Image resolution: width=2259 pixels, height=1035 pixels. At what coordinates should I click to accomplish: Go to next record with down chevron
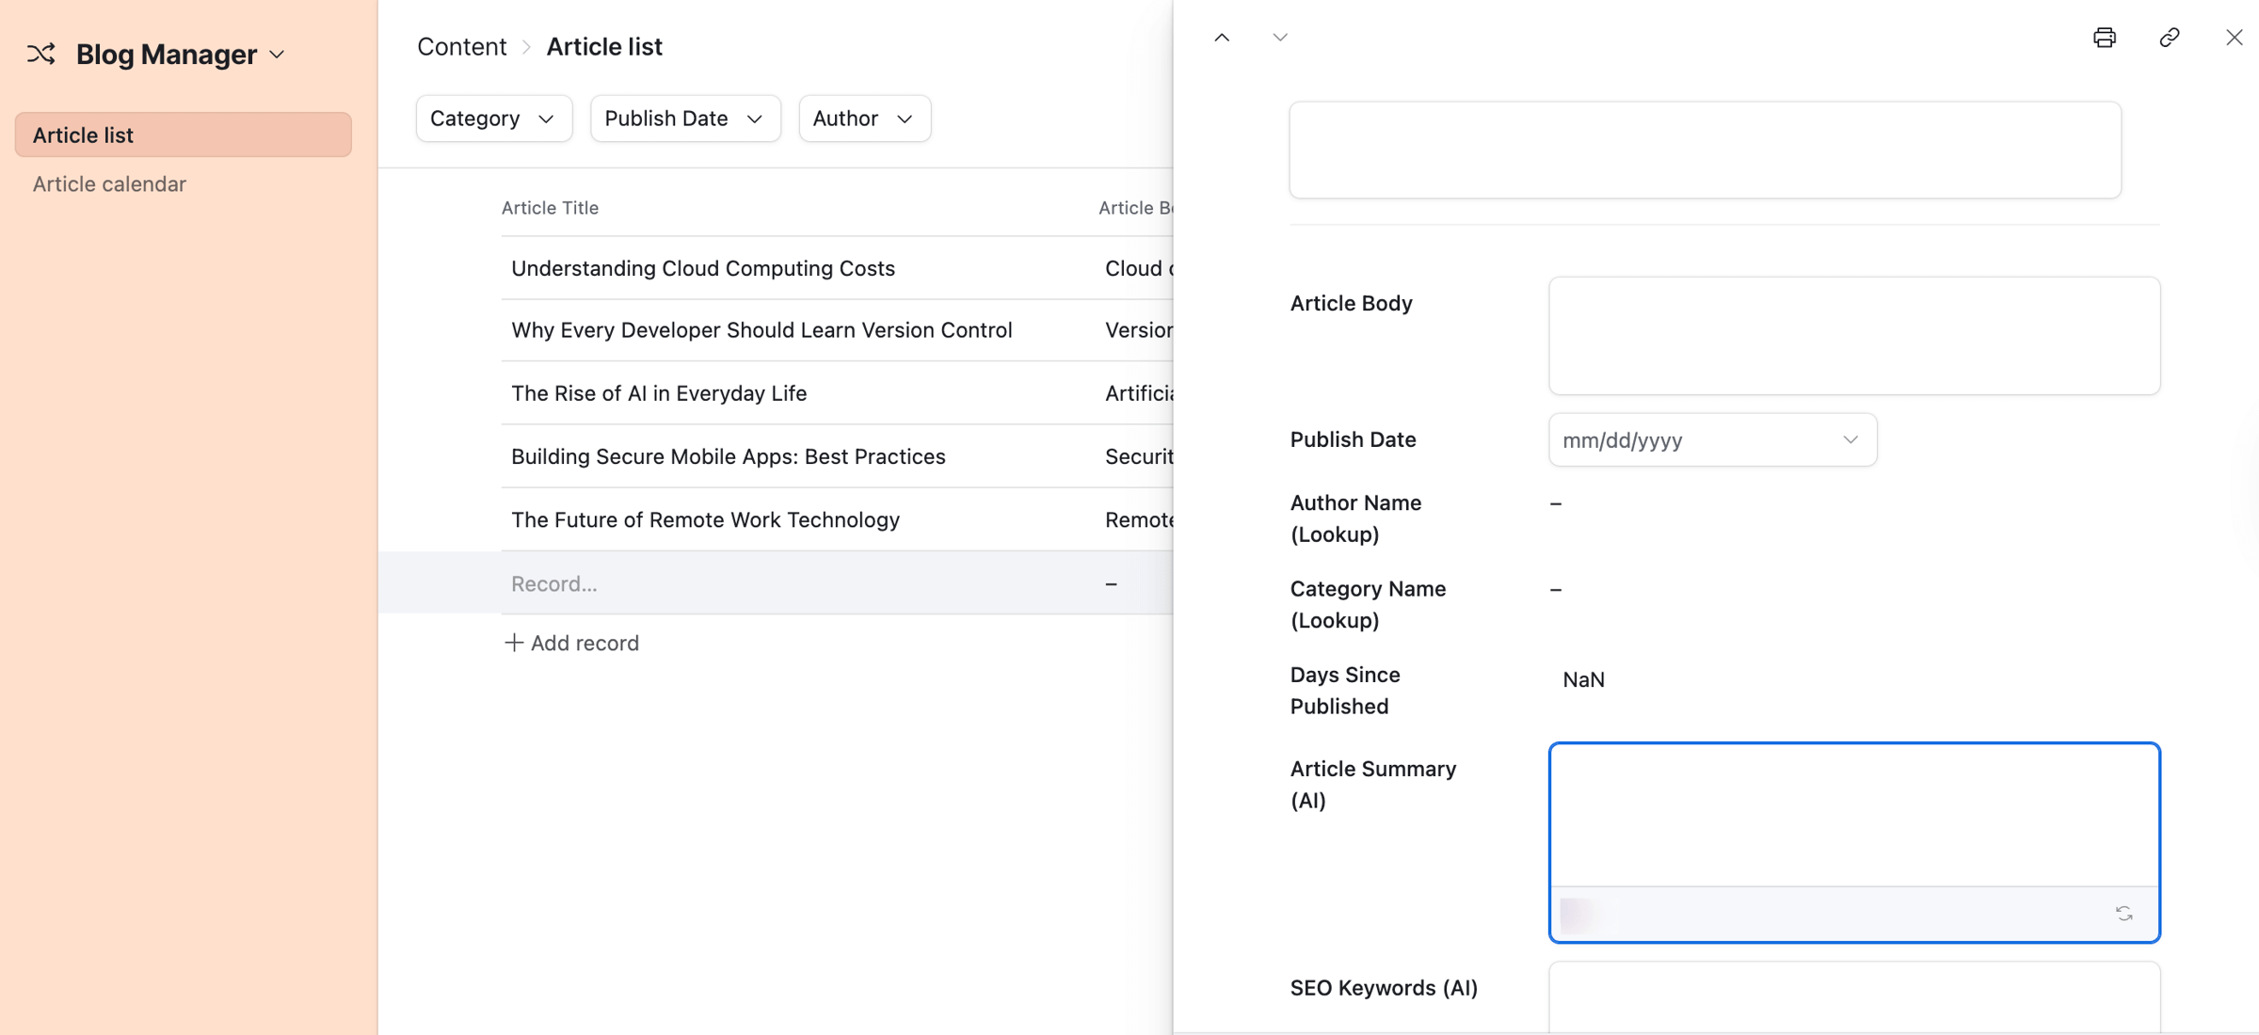[1279, 38]
